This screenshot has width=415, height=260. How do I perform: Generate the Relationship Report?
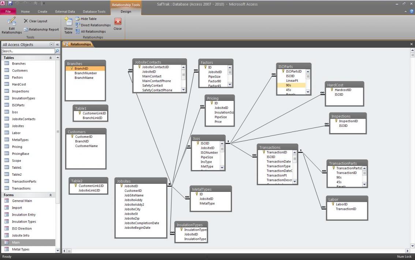pyautogui.click(x=41, y=29)
